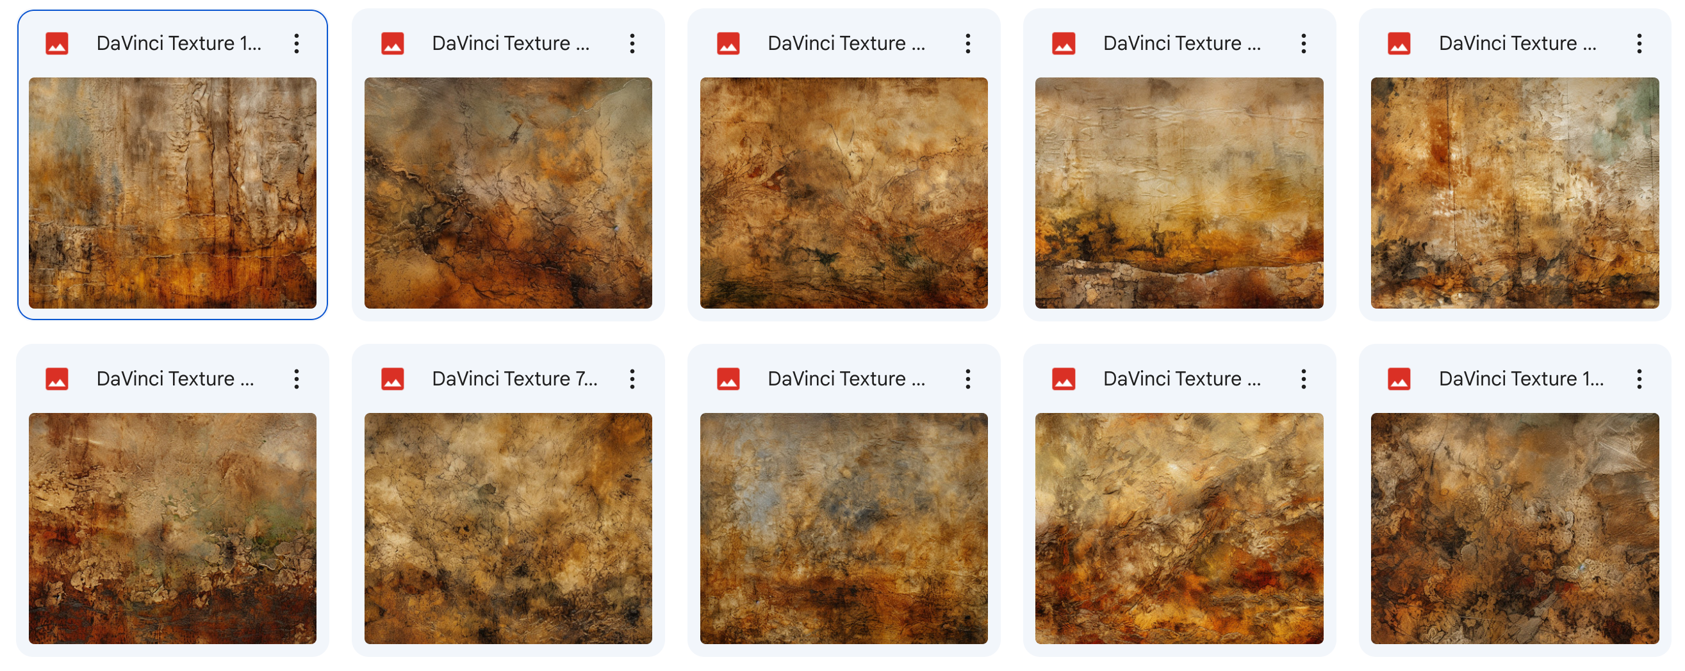
Task: Click red image icon on selected first card
Action: pyautogui.click(x=57, y=44)
